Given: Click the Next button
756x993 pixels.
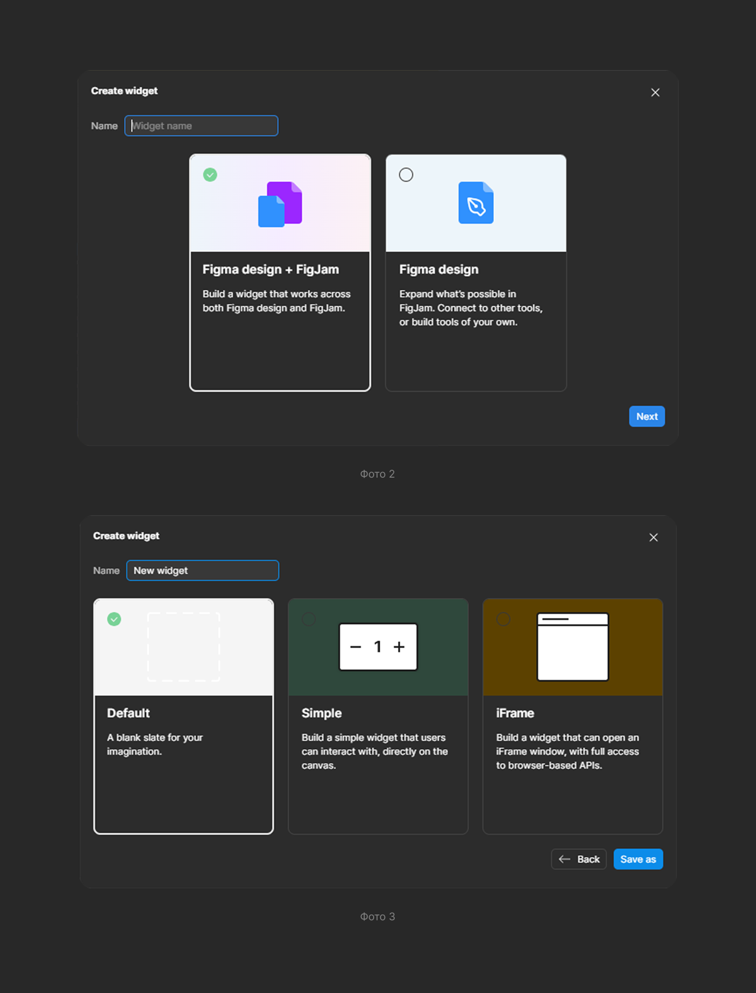Looking at the screenshot, I should coord(647,416).
